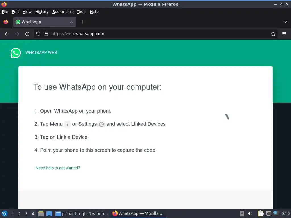Maximize the Firefox window
Image resolution: width=291 pixels, height=218 pixels.
tap(281, 4)
